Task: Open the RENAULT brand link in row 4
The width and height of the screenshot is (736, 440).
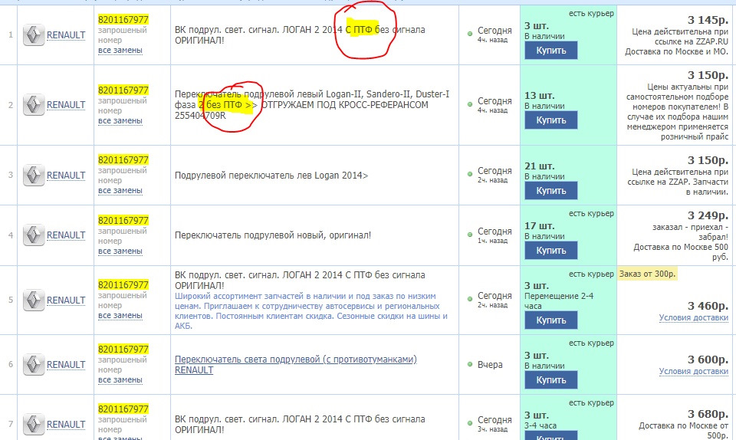Action: click(66, 235)
